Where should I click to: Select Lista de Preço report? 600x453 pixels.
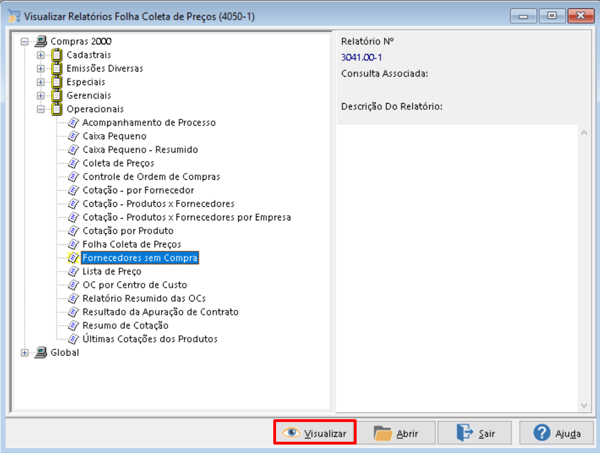pyautogui.click(x=112, y=271)
